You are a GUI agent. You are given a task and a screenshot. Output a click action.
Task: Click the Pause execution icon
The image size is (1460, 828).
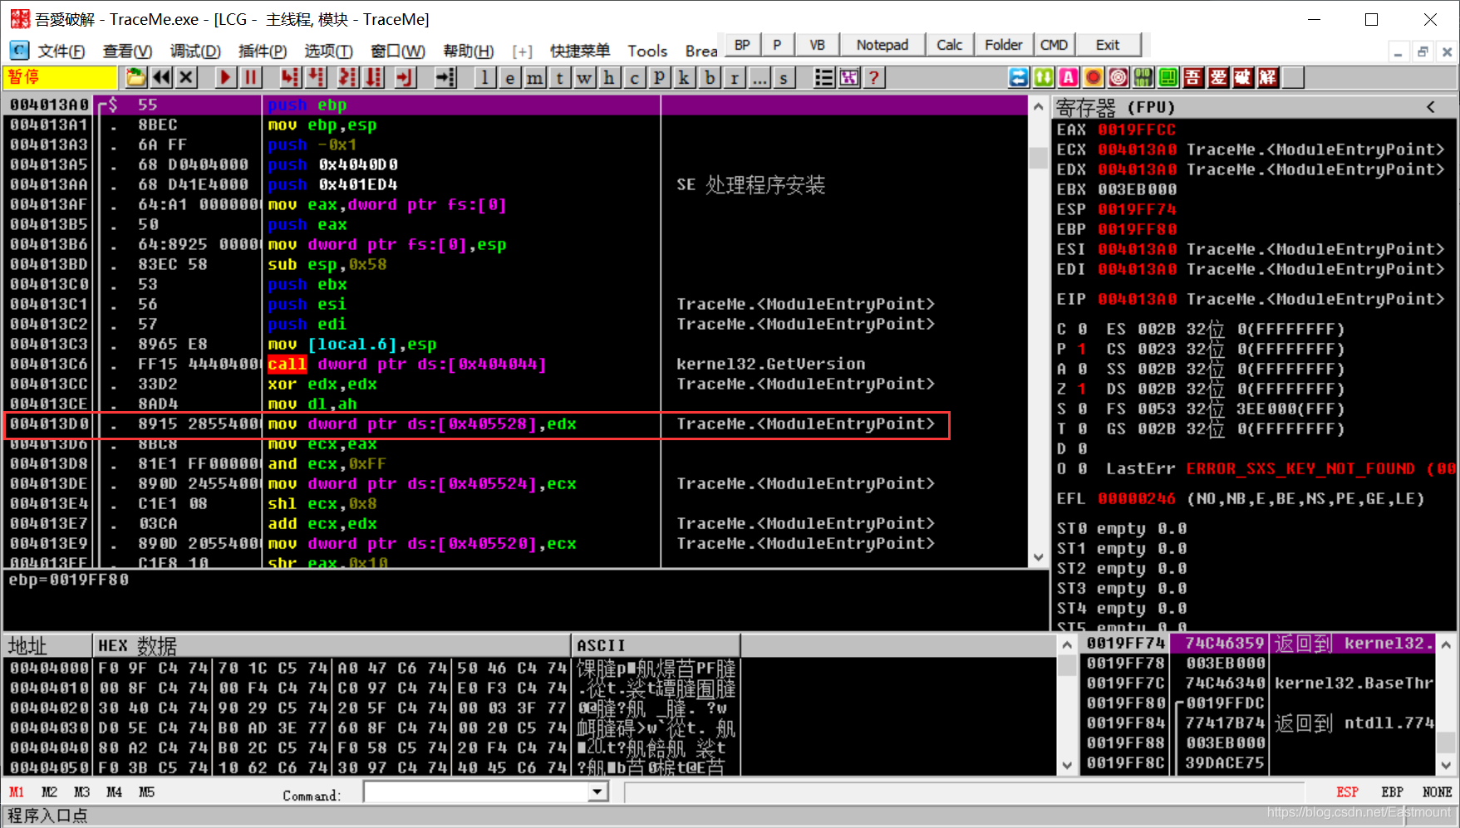tap(250, 78)
